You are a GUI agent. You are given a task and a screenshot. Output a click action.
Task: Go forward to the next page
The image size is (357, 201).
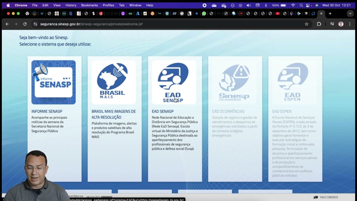16,24
